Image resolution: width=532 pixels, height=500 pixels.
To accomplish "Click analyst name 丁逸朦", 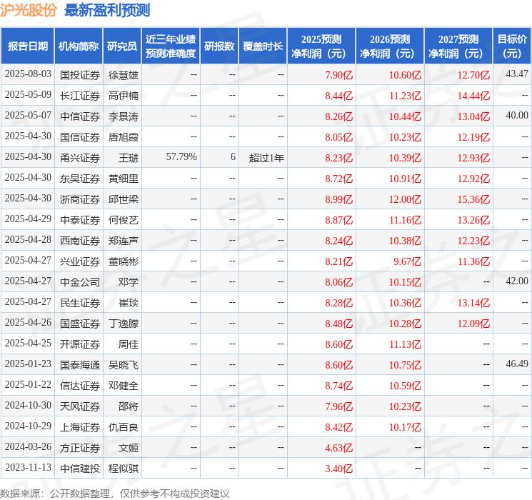I will (123, 324).
